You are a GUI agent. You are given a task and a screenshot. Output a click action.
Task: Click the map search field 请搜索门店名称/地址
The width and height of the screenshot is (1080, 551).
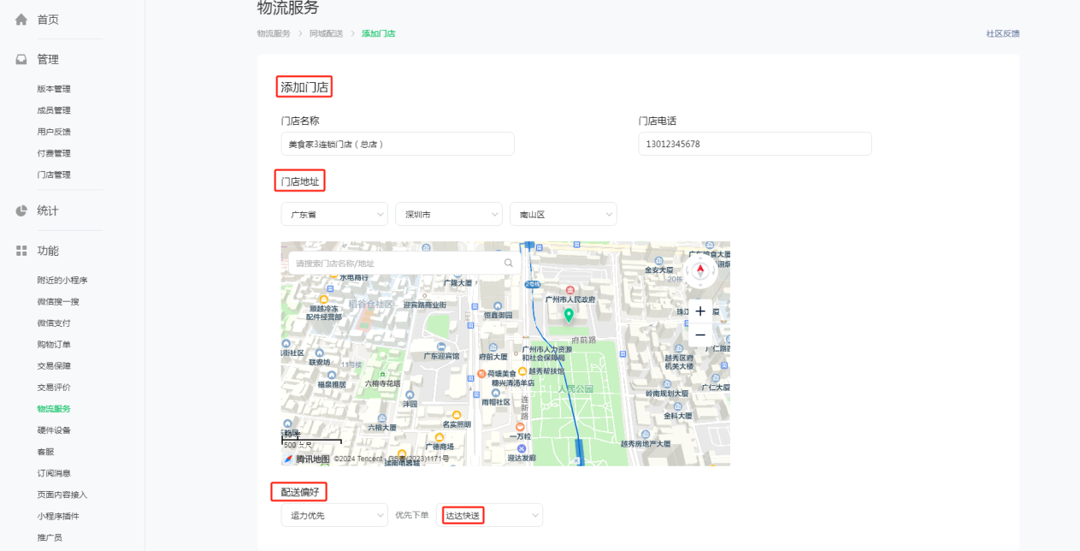click(403, 263)
